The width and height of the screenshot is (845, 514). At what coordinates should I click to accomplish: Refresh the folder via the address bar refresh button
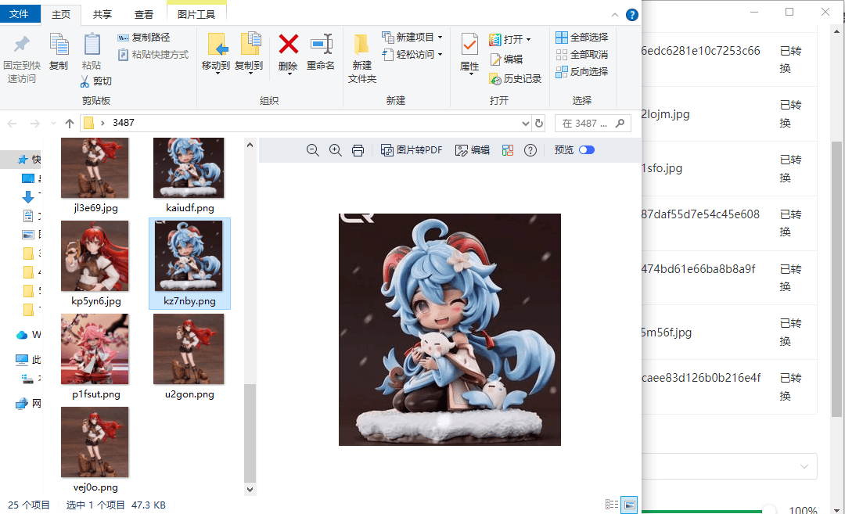click(x=539, y=124)
